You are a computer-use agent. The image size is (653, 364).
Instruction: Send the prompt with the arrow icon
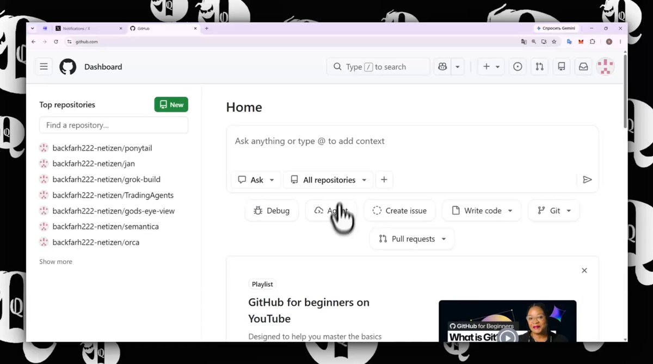coord(587,180)
